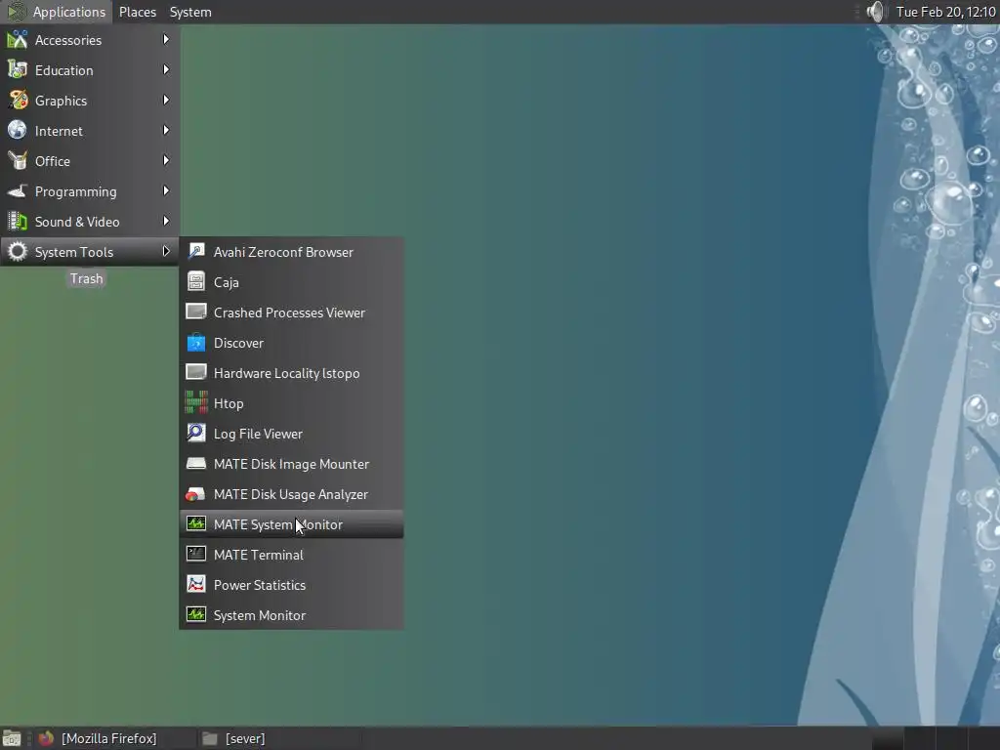Click the volume speaker icon in panel
The width and height of the screenshot is (1000, 750).
click(876, 12)
